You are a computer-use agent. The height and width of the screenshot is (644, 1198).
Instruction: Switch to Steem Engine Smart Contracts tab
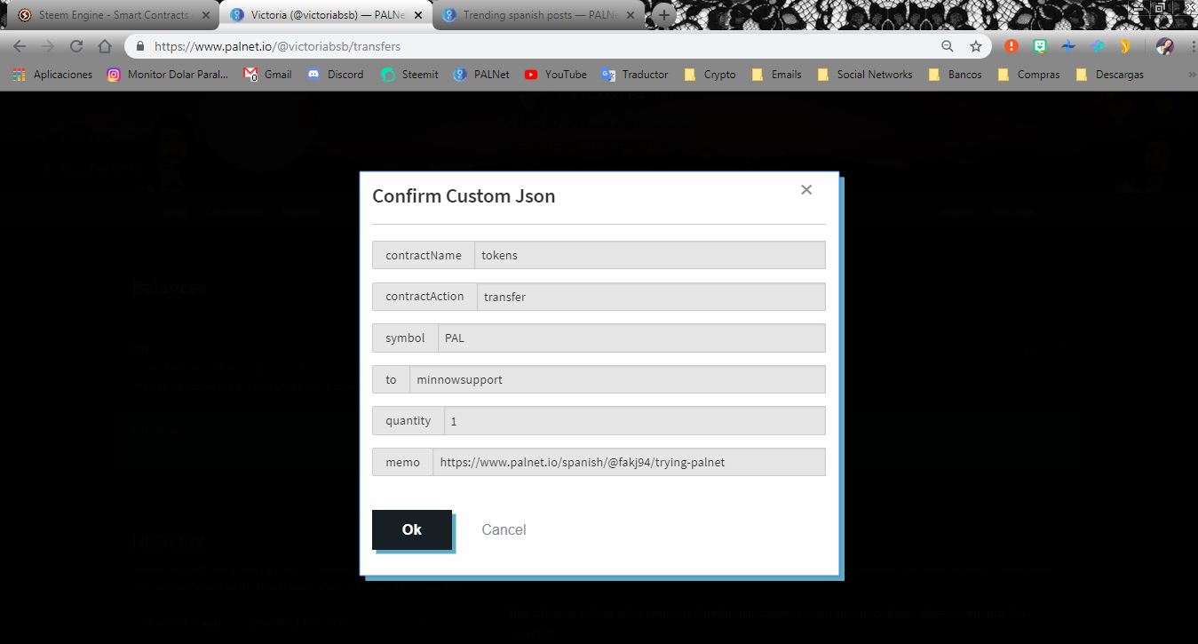(112, 15)
